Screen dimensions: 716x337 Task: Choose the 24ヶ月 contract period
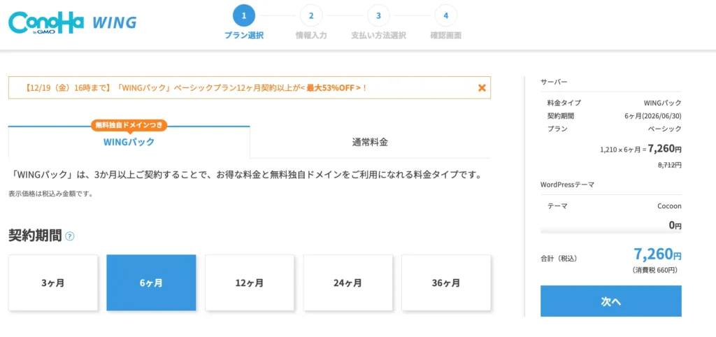point(348,282)
